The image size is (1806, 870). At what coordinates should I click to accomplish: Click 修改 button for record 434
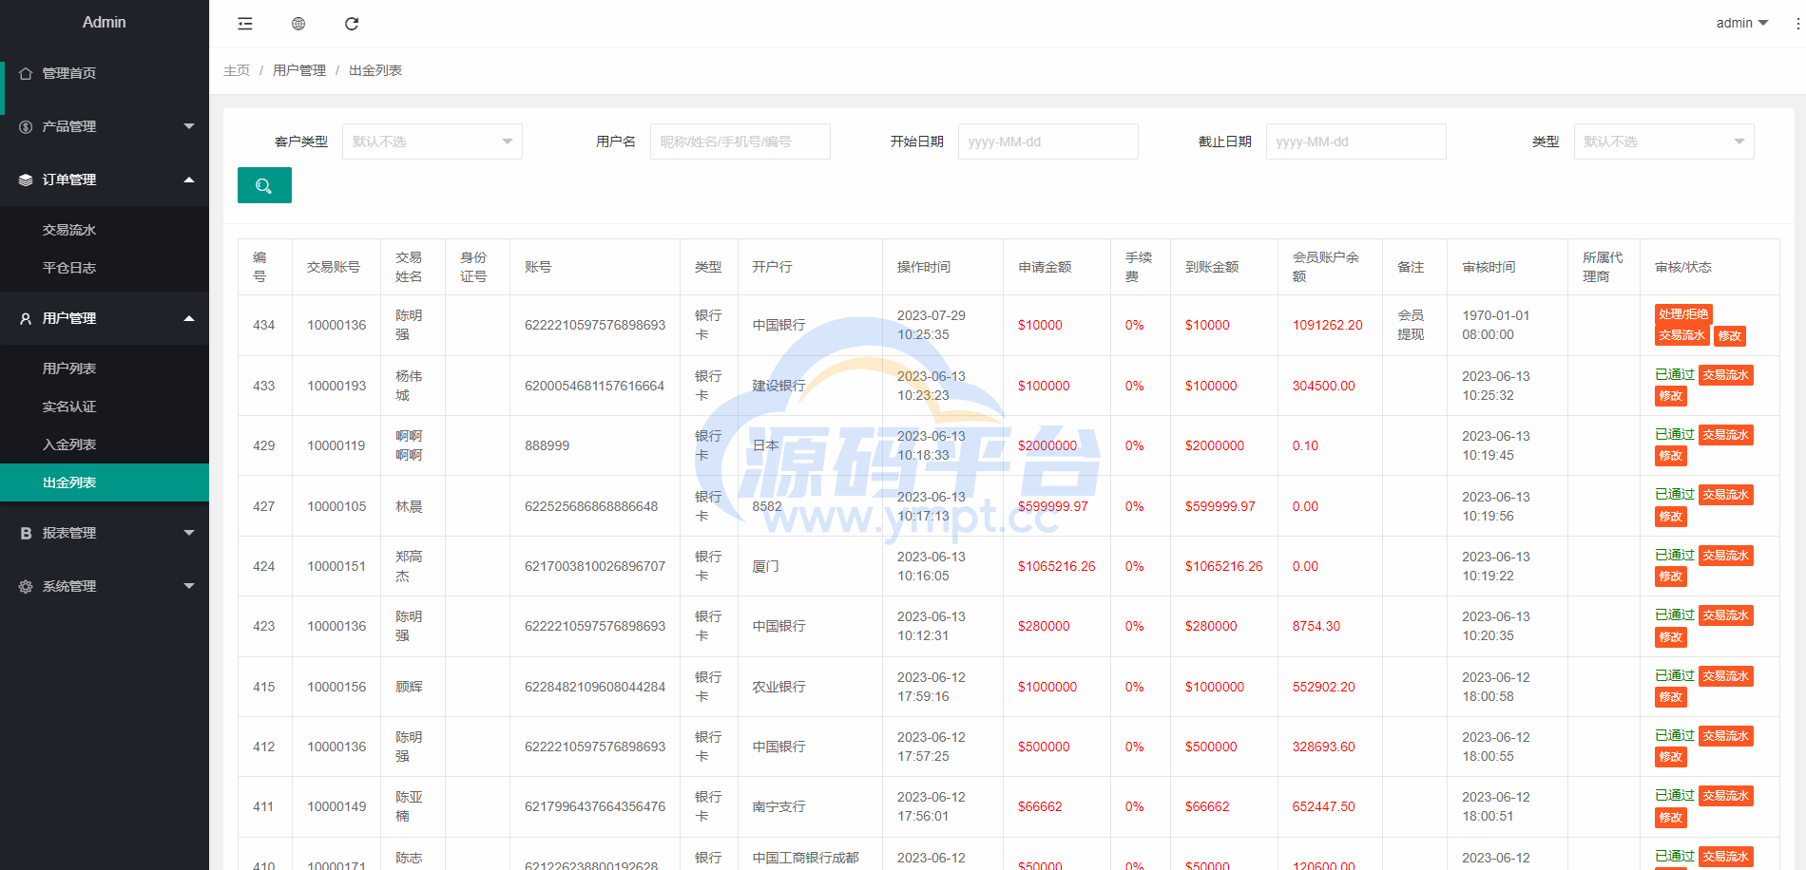point(1730,335)
